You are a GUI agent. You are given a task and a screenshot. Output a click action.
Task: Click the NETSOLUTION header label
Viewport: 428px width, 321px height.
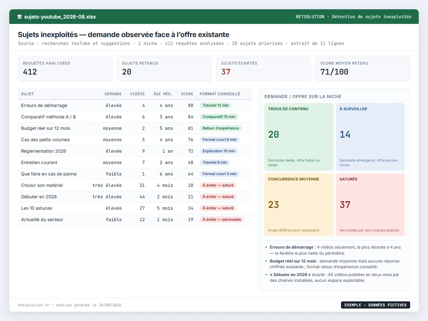(310, 17)
